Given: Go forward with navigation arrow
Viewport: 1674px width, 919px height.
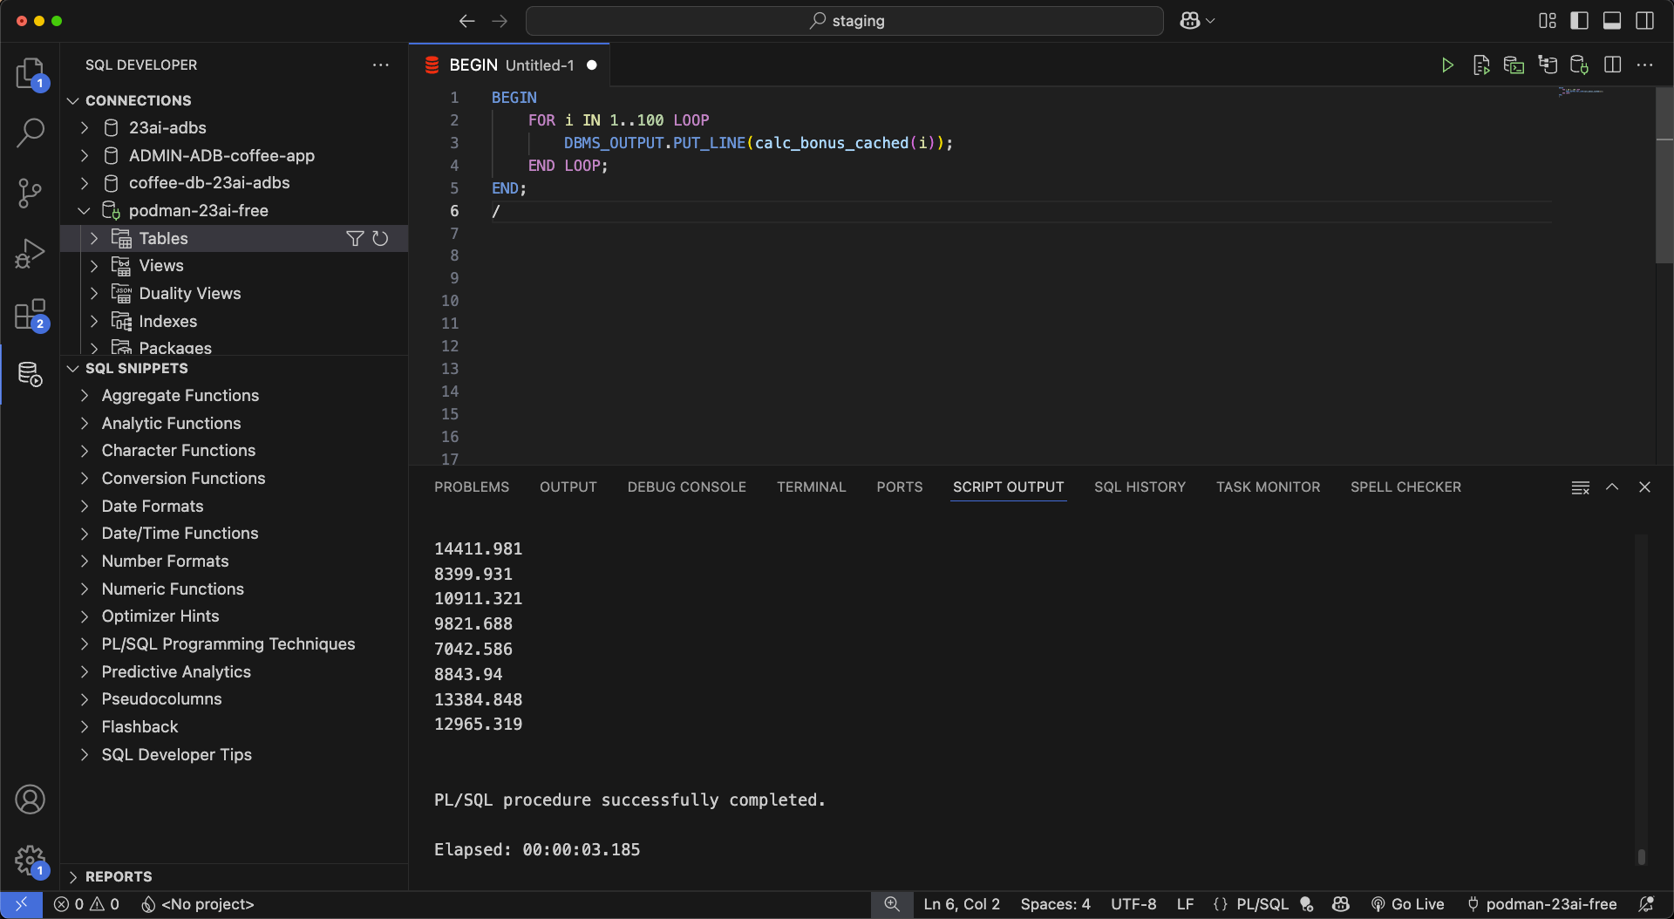Looking at the screenshot, I should [x=500, y=21].
